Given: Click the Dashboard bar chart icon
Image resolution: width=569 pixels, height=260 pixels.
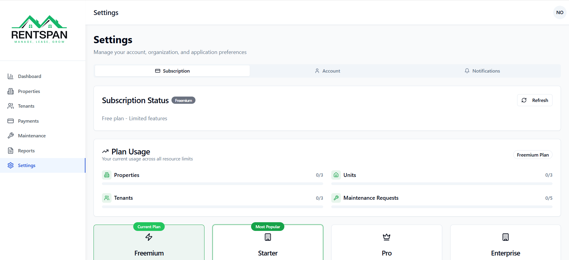Looking at the screenshot, I should click(10, 76).
